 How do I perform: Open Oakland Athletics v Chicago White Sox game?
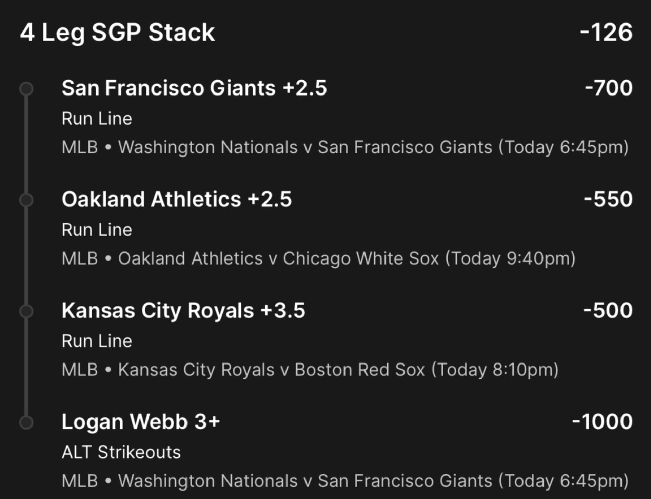point(347,258)
